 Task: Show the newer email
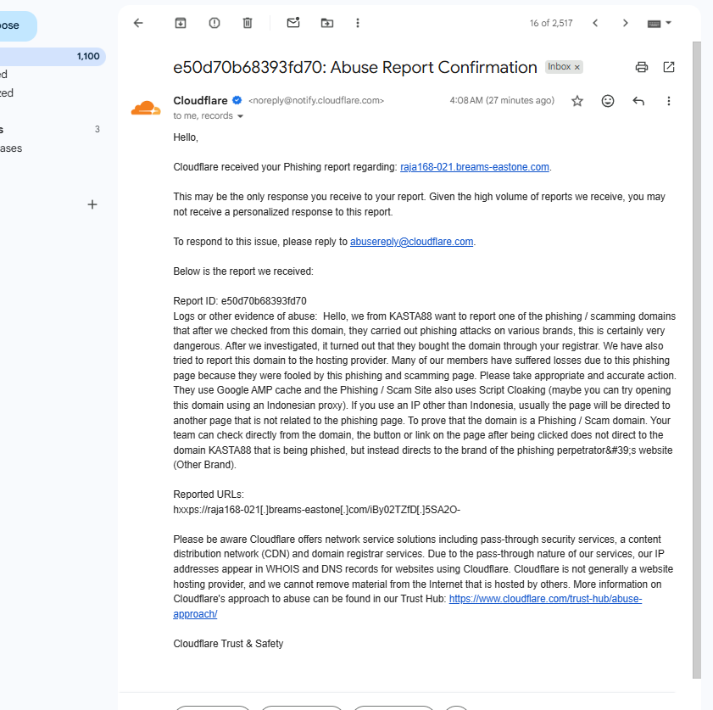pyautogui.click(x=595, y=23)
